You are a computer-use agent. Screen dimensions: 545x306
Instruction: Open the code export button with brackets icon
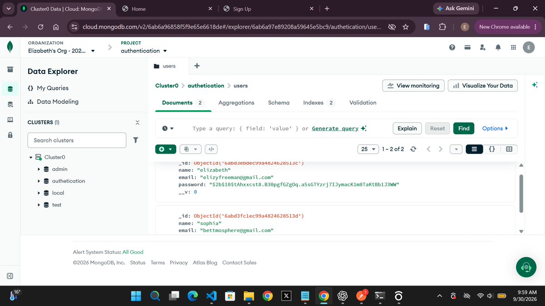[x=211, y=149]
